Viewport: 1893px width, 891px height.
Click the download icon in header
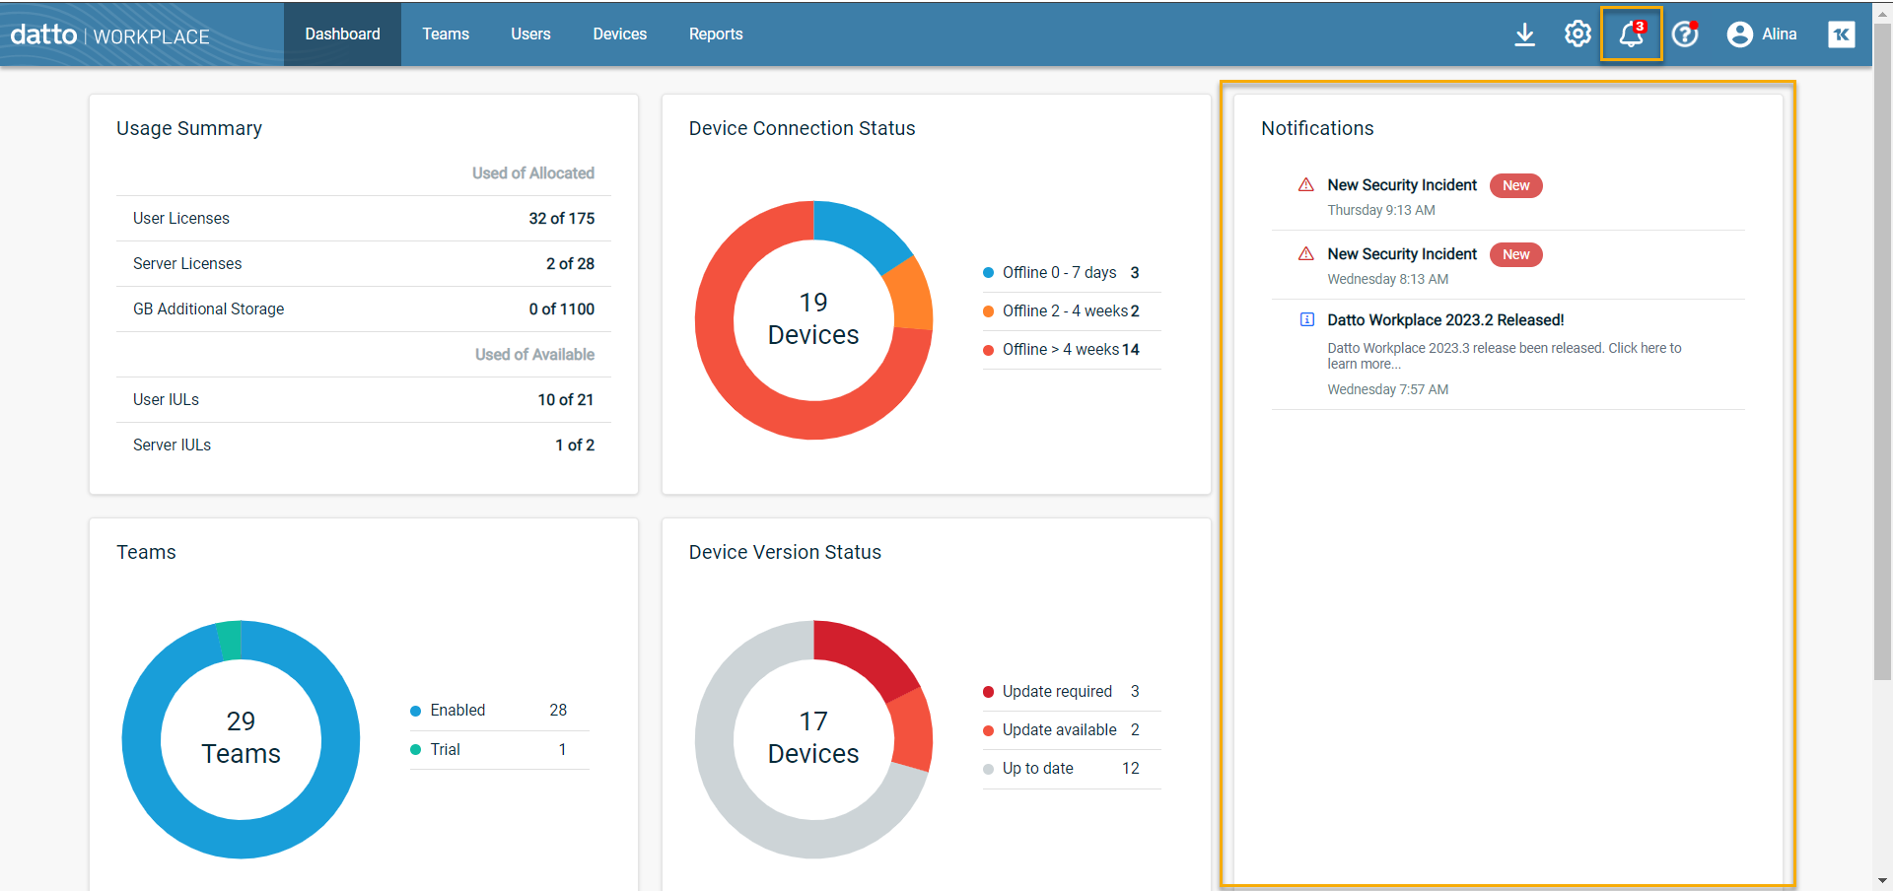(1524, 34)
